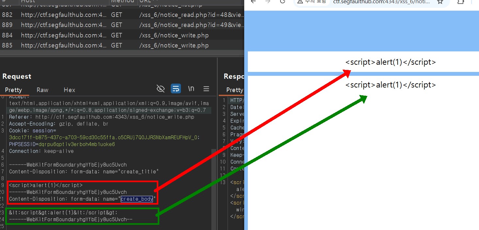Toggle the \n show newline characters button
479x230 pixels.
[x=191, y=88]
